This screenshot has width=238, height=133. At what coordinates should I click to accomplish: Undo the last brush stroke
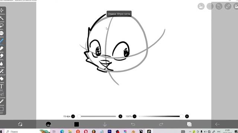[x=133, y=124]
